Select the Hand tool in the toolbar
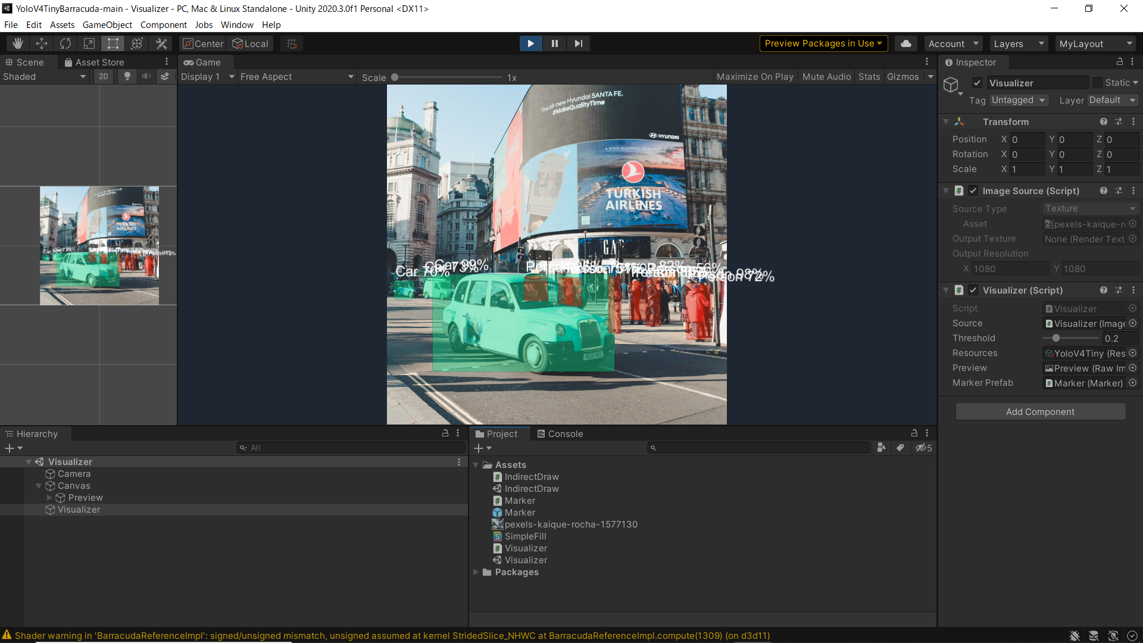Viewport: 1143px width, 643px height. (x=18, y=43)
